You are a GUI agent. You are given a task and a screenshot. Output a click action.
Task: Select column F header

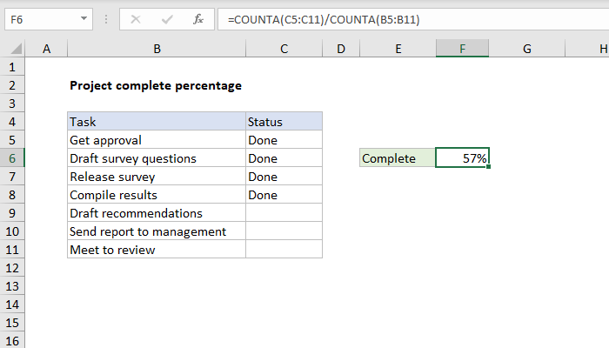[462, 50]
